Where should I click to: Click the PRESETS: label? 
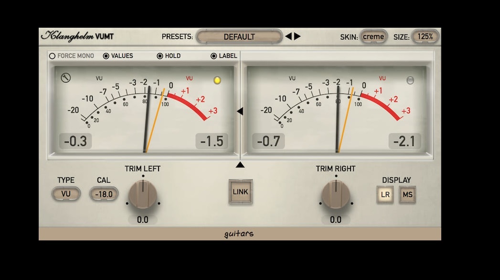click(x=177, y=37)
